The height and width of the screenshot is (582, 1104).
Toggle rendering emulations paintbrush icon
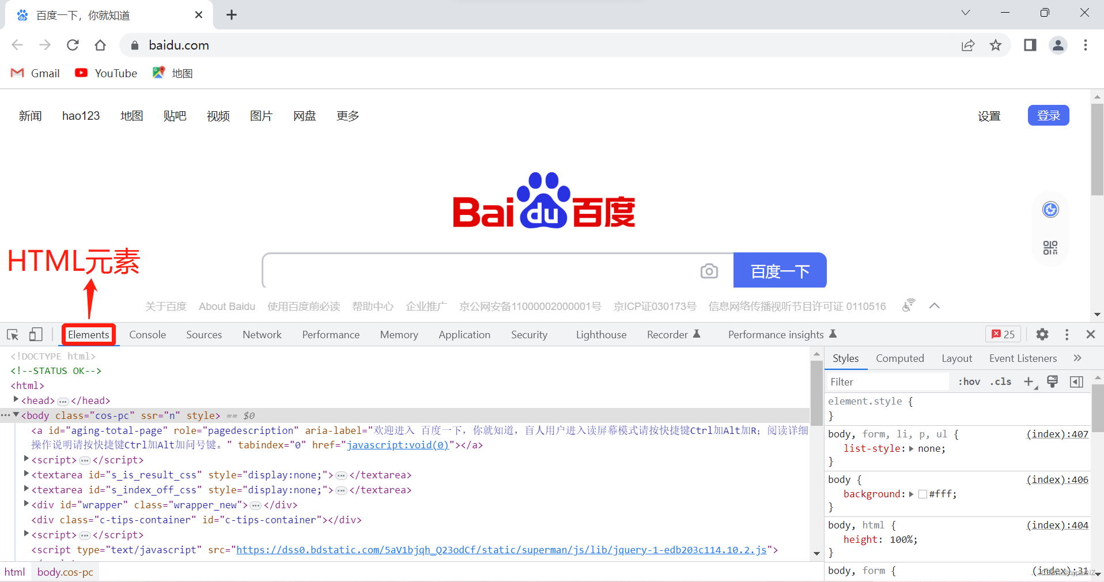pos(1052,381)
